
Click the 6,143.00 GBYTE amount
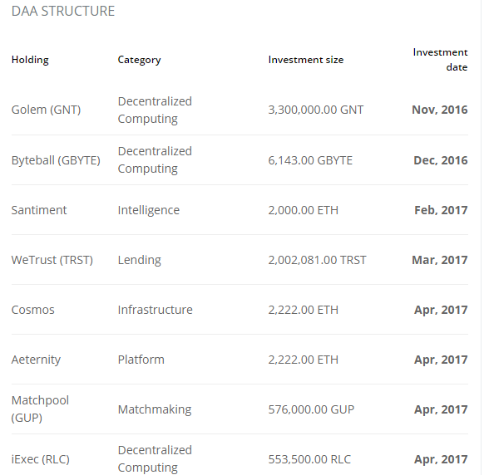[310, 160]
